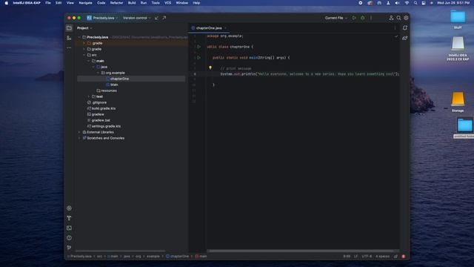Screen dimensions: 474x267
Task: Open editor tabs options vertical dots
Action: (395, 28)
